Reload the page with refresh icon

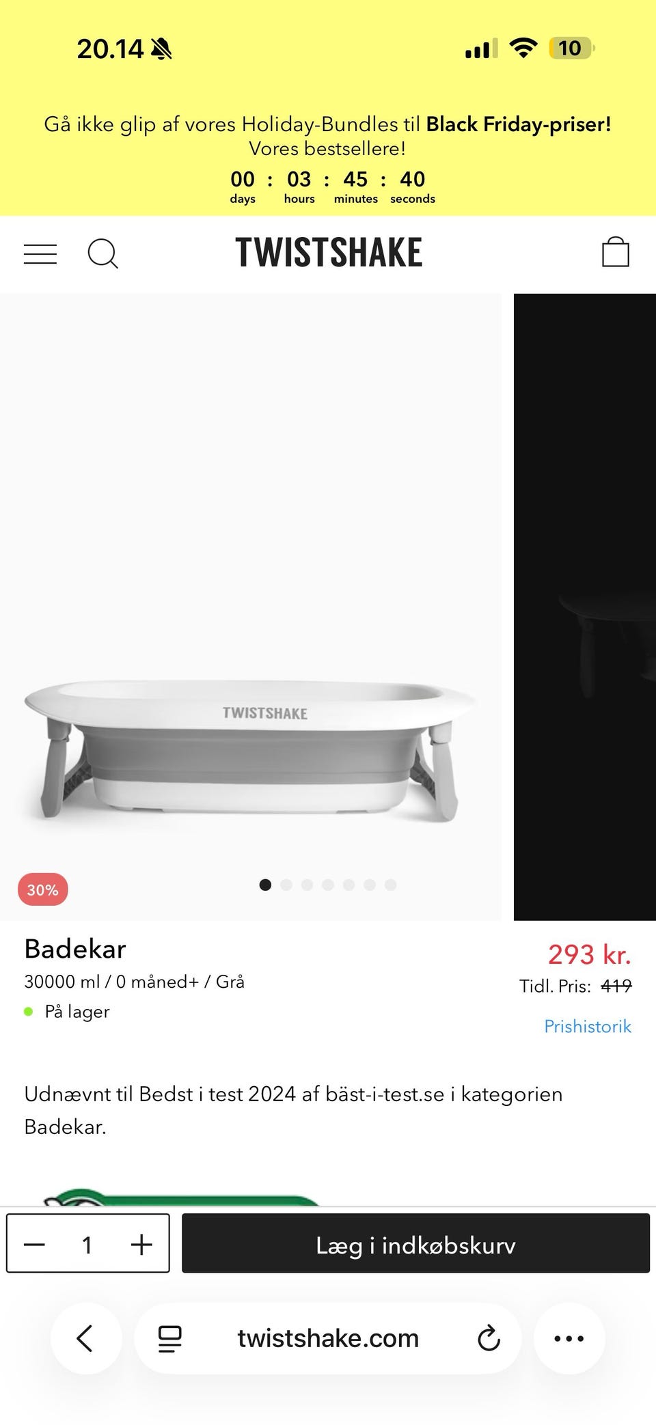[489, 1338]
